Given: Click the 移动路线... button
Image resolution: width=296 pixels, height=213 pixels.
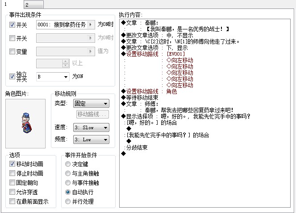Looking at the screenshot, I should point(92,114).
